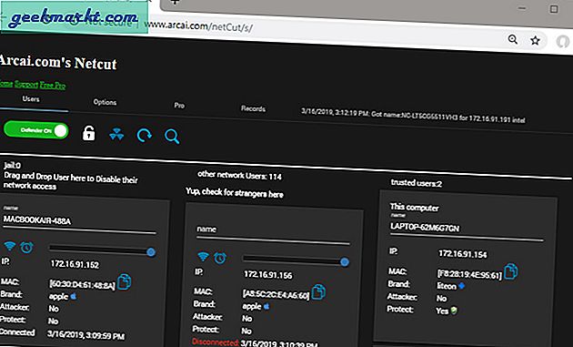Open the Users tab
The height and width of the screenshot is (347, 573).
(x=31, y=99)
